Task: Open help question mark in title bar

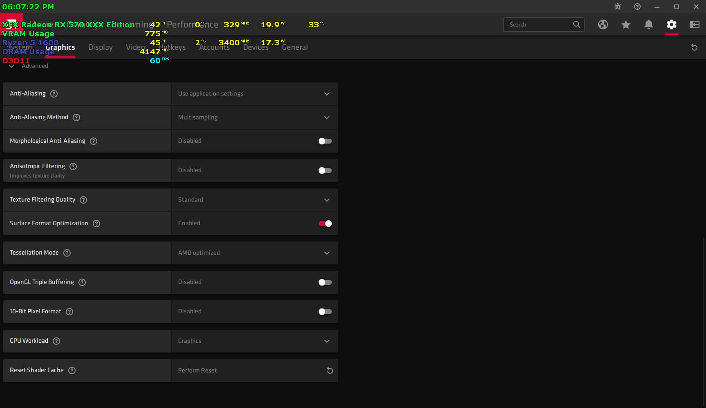Action: pos(637,7)
